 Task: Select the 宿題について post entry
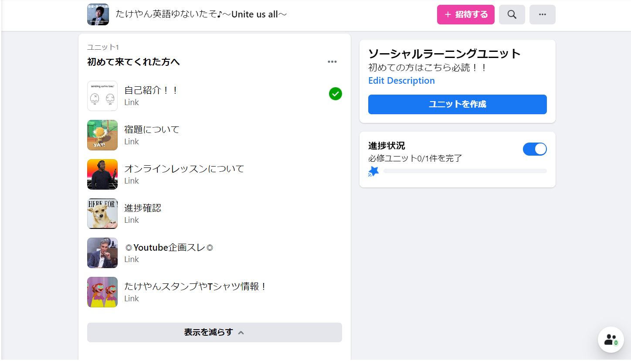152,129
